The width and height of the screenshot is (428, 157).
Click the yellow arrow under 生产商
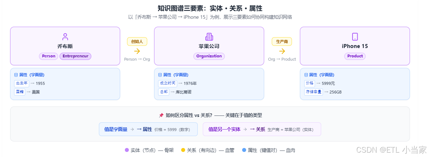pos(282,51)
